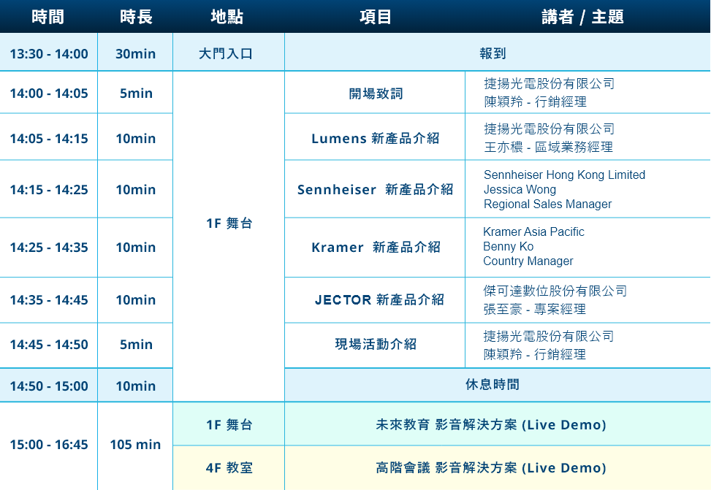Click 10min in the 14:50 - 15:00 row
The image size is (711, 490).
coord(136,386)
